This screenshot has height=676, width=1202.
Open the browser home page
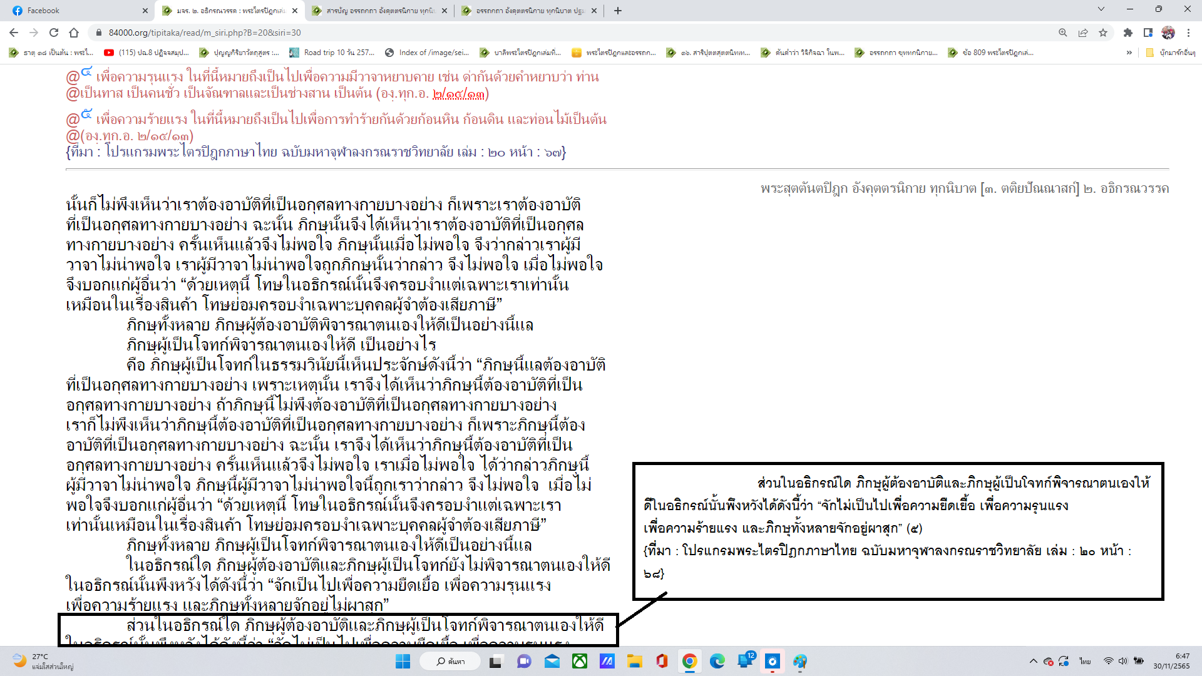[74, 33]
